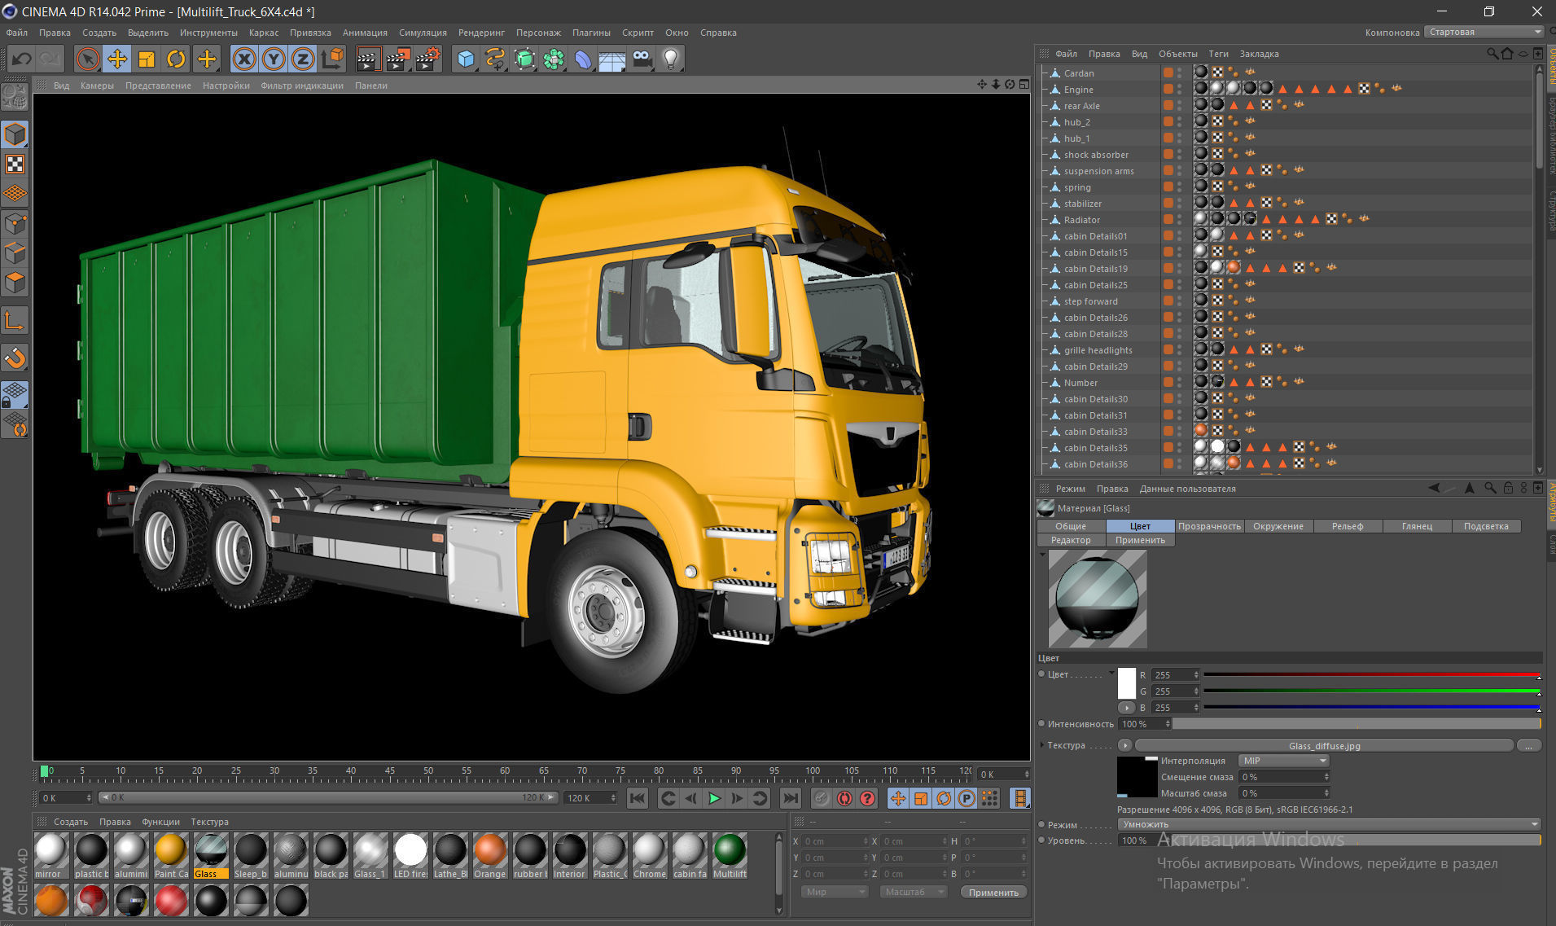The width and height of the screenshot is (1556, 926).
Task: Open the deformer tools icon
Action: pyautogui.click(x=583, y=59)
